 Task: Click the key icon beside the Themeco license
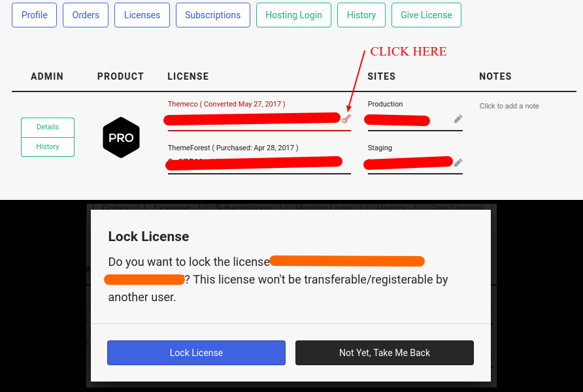[x=346, y=119]
